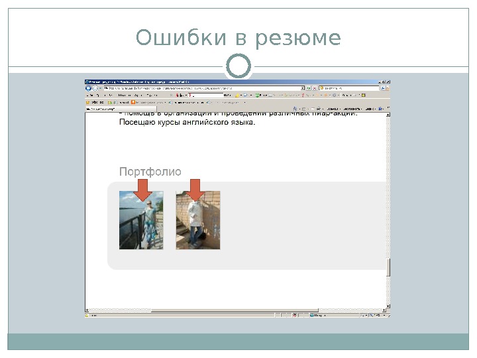Open the Tools dropdown in the command bar

[370, 109]
